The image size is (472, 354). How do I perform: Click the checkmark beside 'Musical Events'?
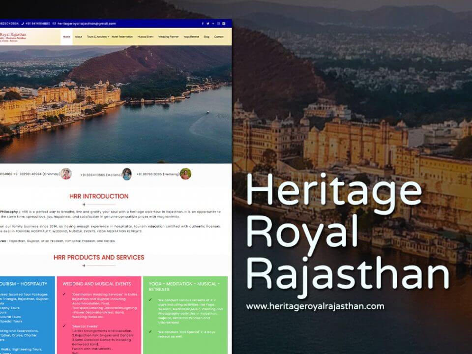point(64,326)
